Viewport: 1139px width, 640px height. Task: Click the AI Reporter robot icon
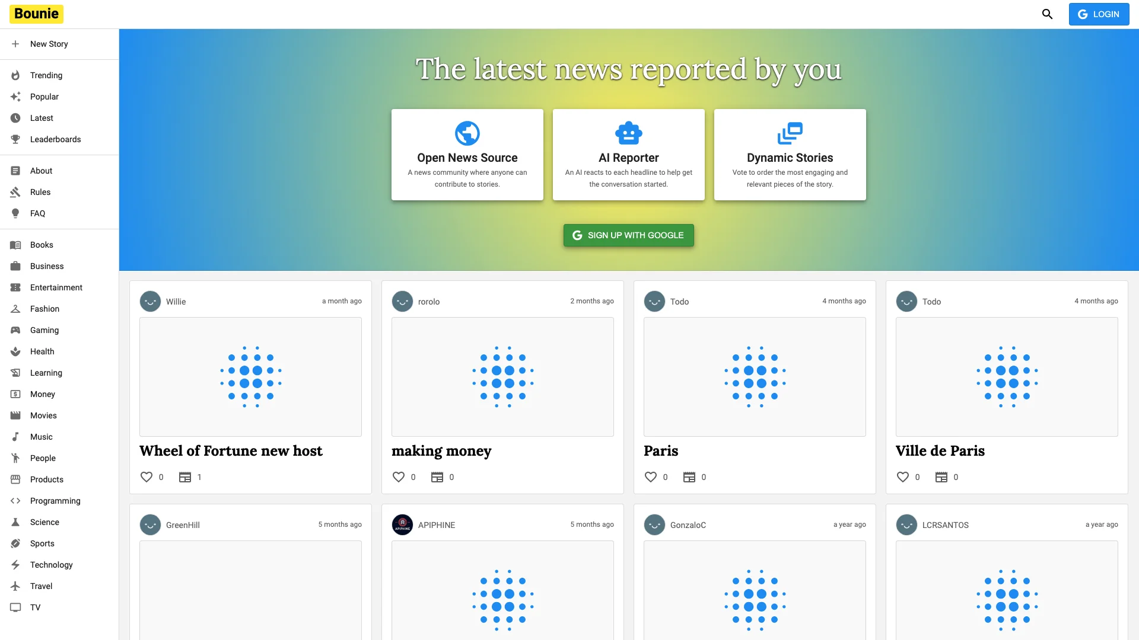pyautogui.click(x=628, y=132)
